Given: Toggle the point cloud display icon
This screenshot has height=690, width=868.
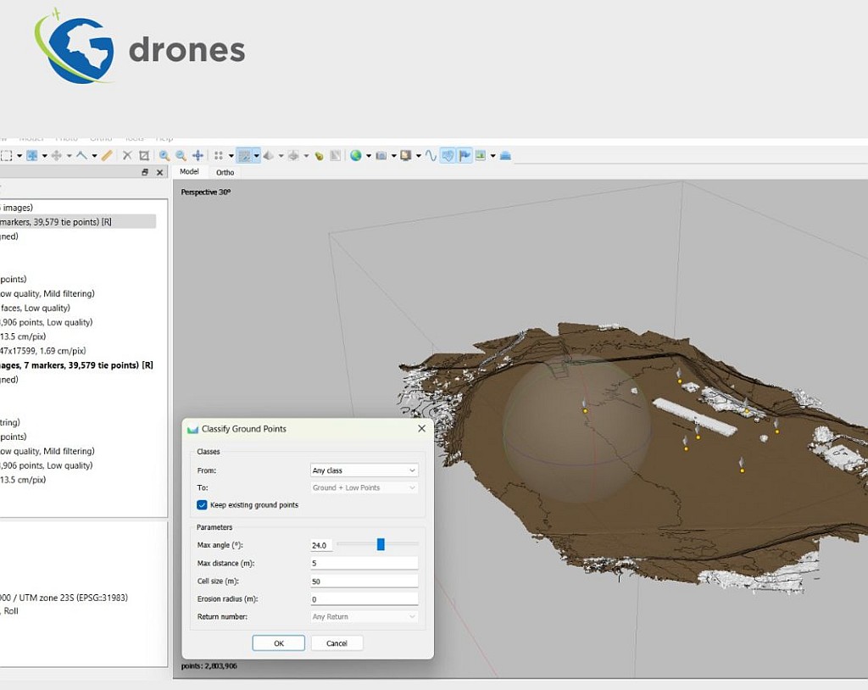Looking at the screenshot, I should click(x=248, y=155).
